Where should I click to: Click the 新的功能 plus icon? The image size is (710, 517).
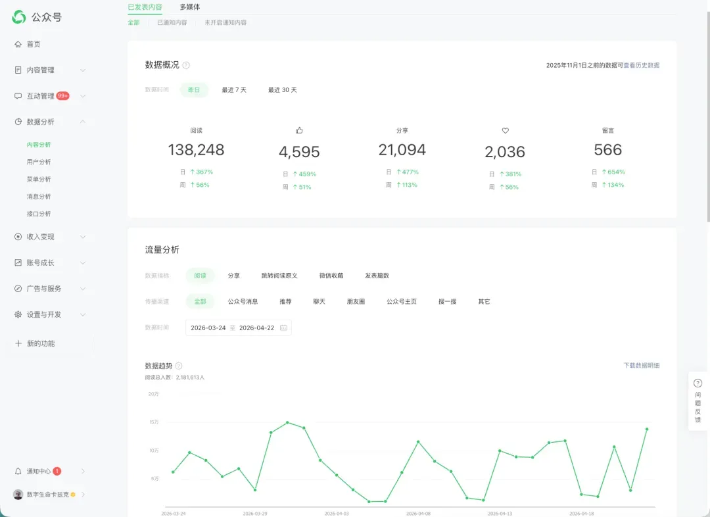point(18,343)
